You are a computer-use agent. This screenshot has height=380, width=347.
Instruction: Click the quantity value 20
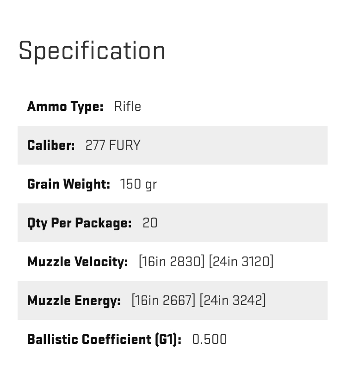click(x=150, y=223)
